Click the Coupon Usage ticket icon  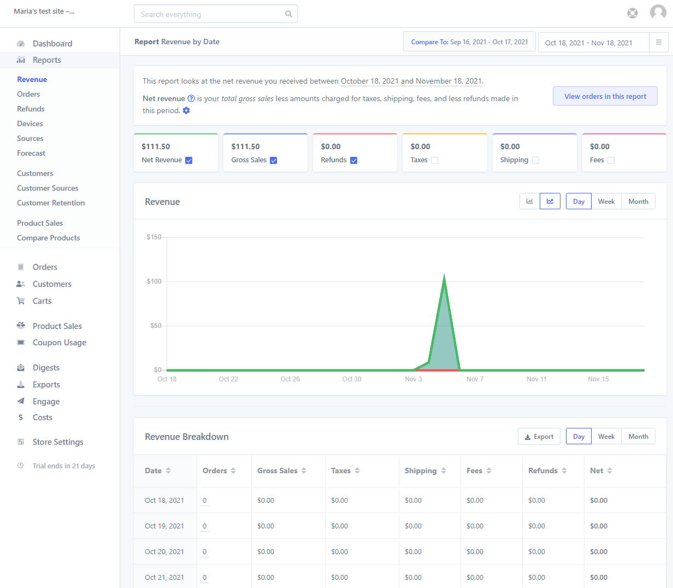click(x=21, y=343)
